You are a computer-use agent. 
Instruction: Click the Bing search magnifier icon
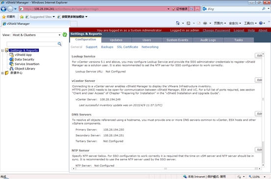pyautogui.click(x=264, y=9)
